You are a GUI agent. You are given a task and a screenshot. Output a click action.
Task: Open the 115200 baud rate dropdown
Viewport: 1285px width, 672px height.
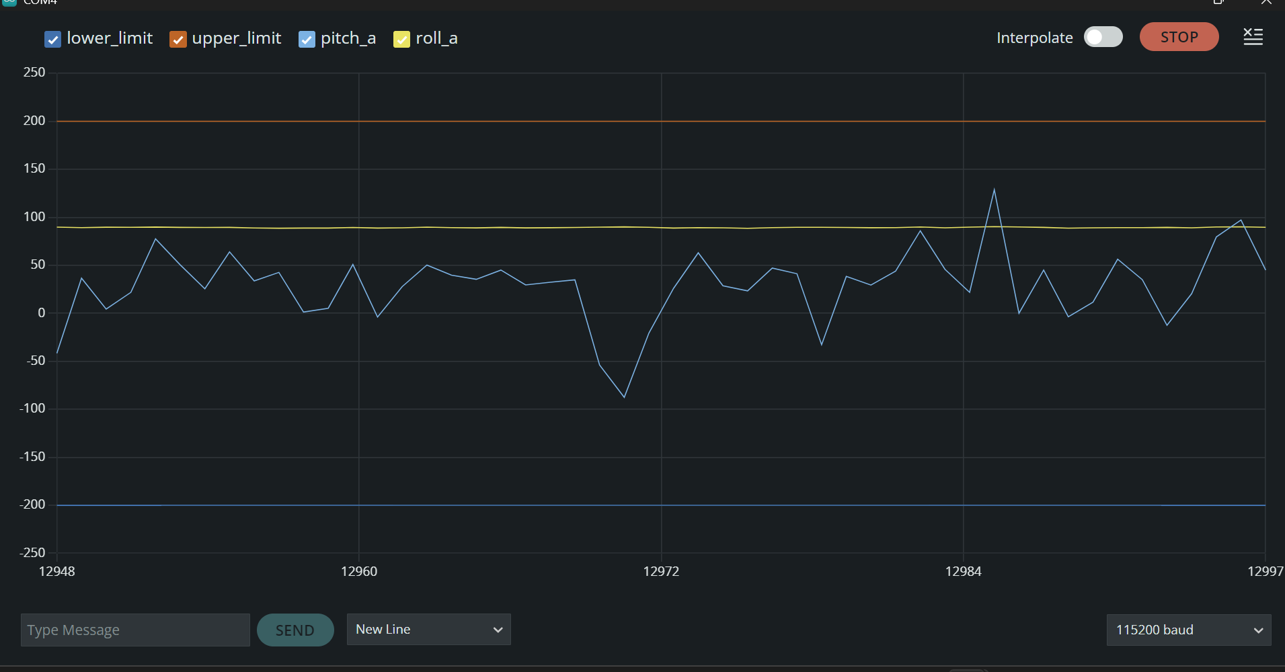(1189, 630)
